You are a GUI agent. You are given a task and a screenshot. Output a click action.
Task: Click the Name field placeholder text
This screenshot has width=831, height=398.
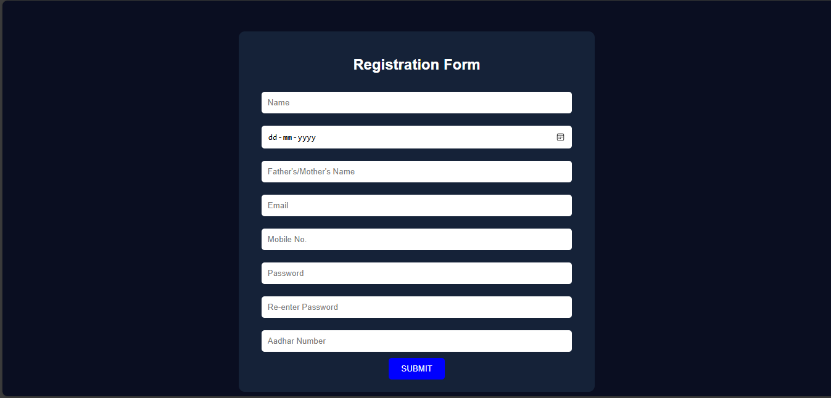[x=278, y=102]
